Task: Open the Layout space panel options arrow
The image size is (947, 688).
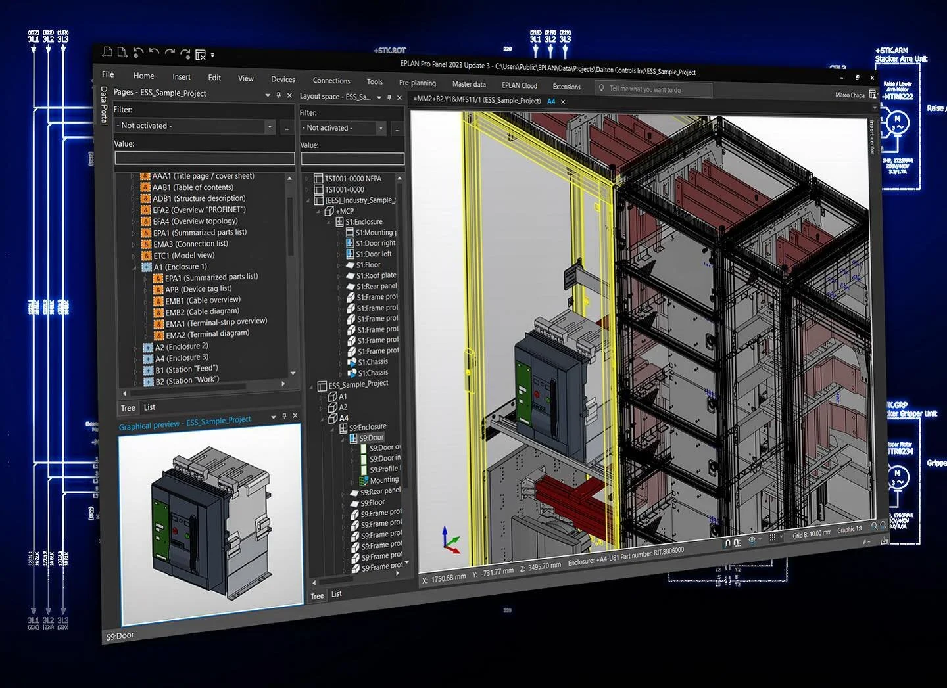Action: pos(380,97)
